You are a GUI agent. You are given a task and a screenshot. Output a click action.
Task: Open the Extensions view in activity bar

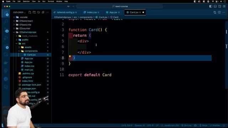pos(6,47)
